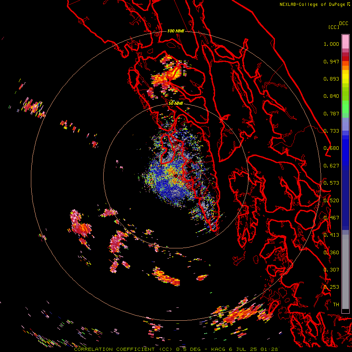This screenshot has width=352, height=352.
Task: Click the pink top segment of color bar
Action: [x=345, y=41]
